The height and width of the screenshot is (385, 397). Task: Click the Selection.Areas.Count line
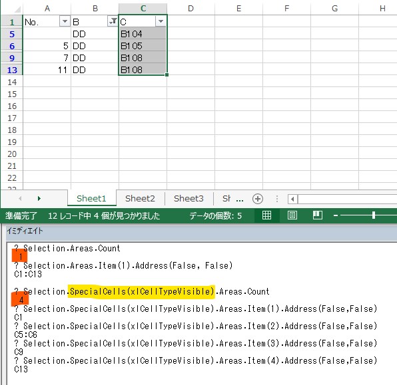[x=67, y=248]
